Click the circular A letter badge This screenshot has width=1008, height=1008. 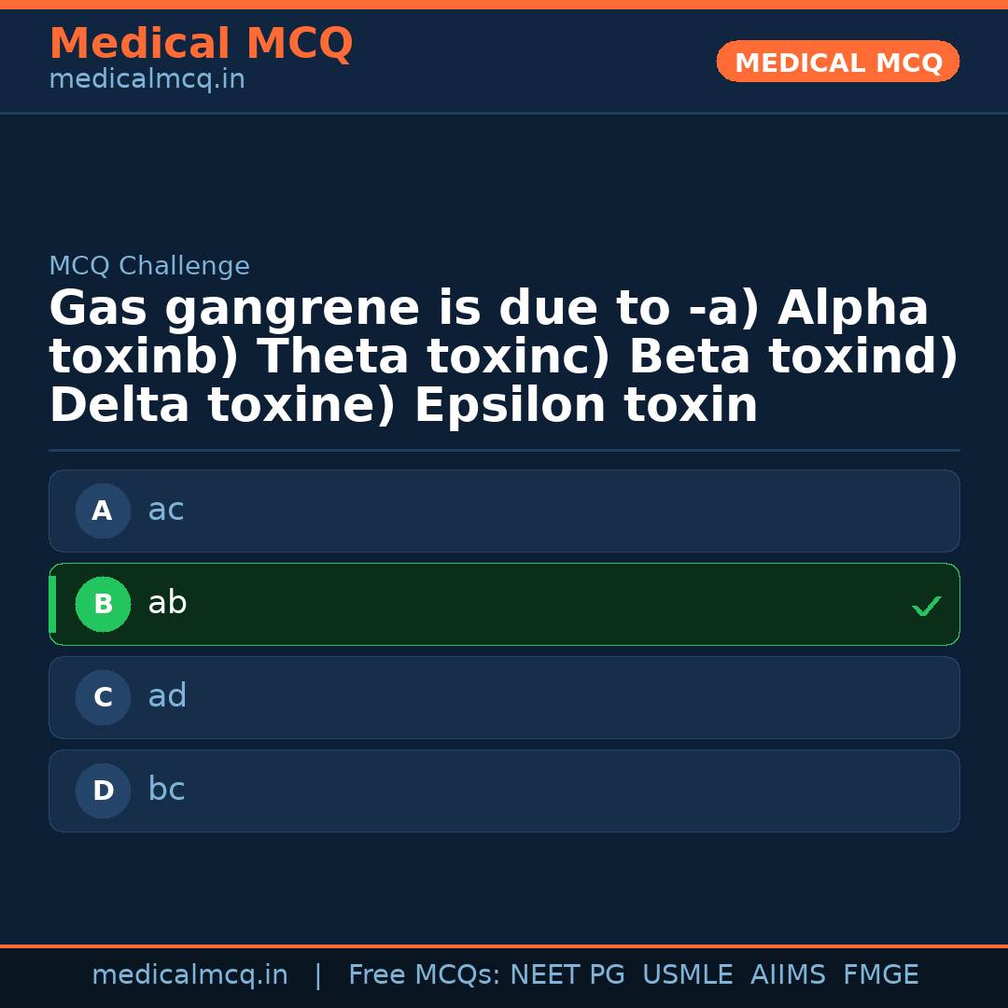click(x=103, y=511)
